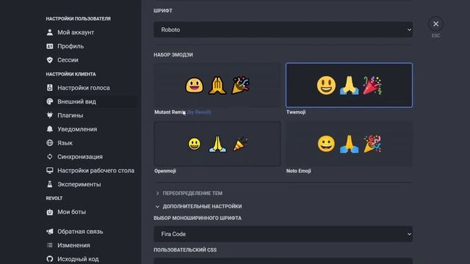Close settings with the X button
Screen dimensions: 470x264
tap(435, 24)
